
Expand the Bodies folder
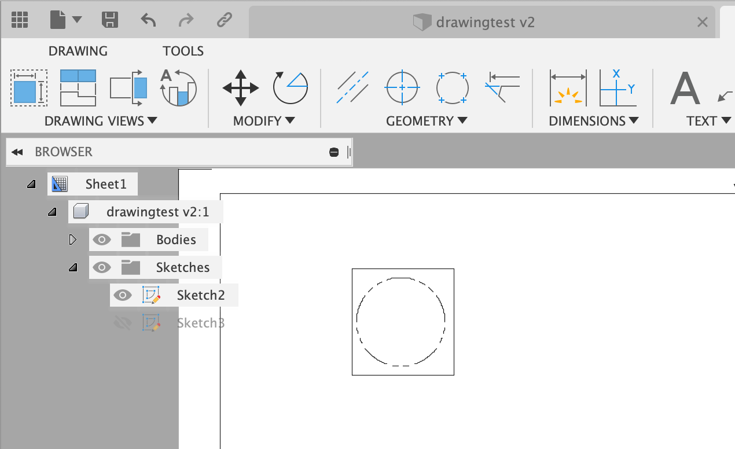pyautogui.click(x=72, y=240)
